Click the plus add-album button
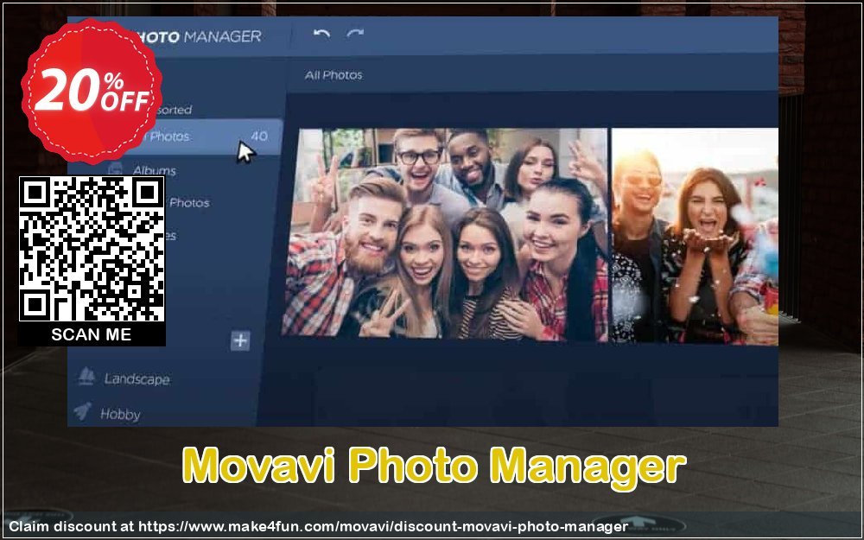The image size is (864, 540). pyautogui.click(x=240, y=340)
